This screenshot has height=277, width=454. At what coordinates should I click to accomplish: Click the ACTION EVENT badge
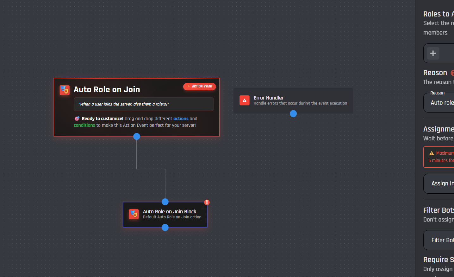200,87
